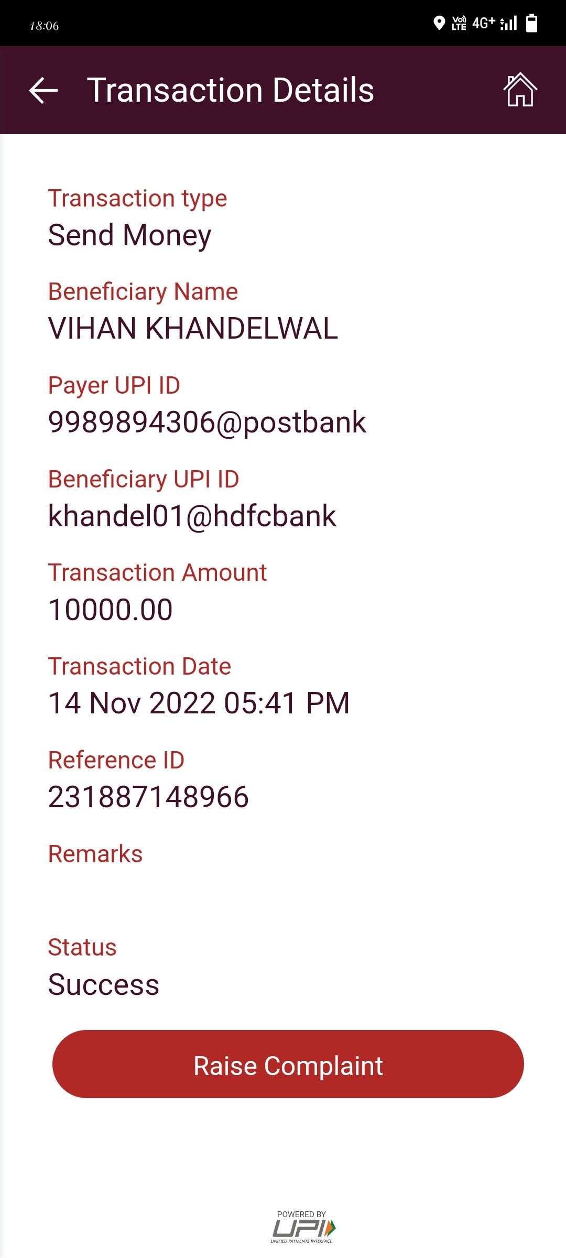Tap the 18:06 clock in status bar
This screenshot has height=1258, width=566.
coord(45,26)
